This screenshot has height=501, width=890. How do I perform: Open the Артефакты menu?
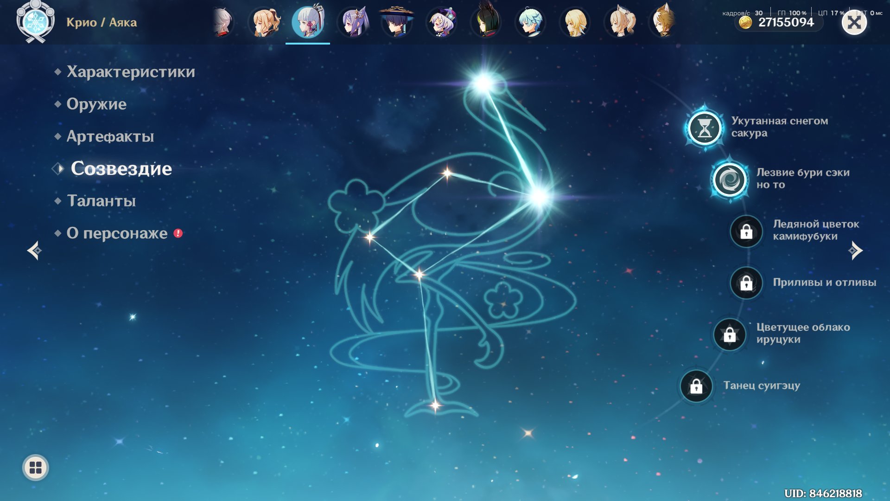click(110, 136)
